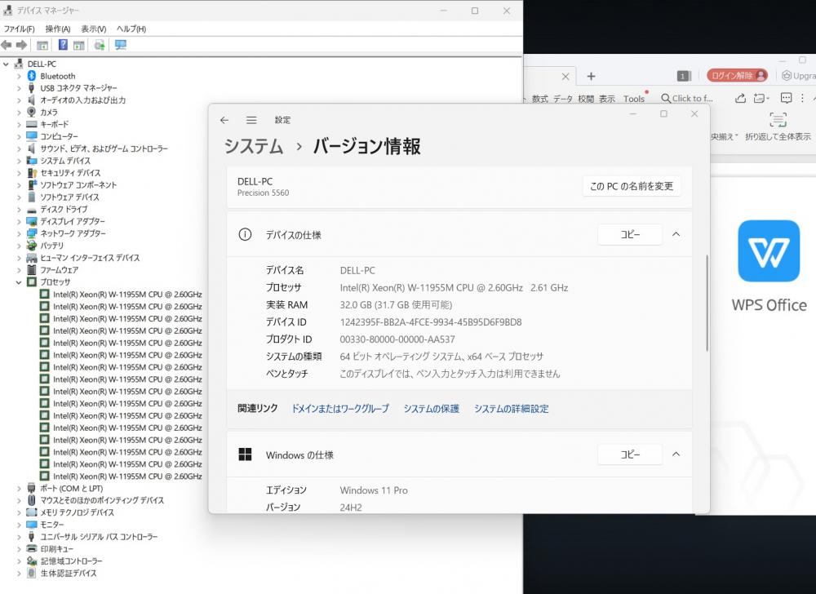Click the ファームウェア chip icon in the tree
816x594 pixels.
pyautogui.click(x=32, y=269)
